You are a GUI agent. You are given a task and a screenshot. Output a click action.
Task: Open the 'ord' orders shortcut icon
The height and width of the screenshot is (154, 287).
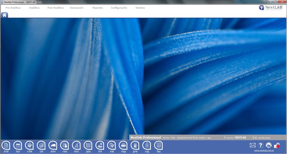pos(6,146)
